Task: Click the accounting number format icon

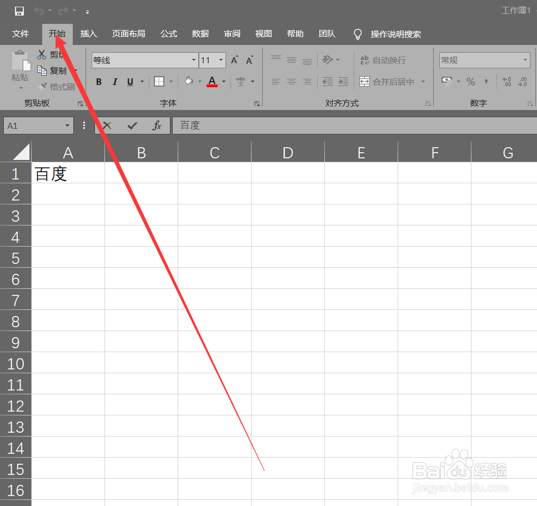Action: (x=446, y=82)
